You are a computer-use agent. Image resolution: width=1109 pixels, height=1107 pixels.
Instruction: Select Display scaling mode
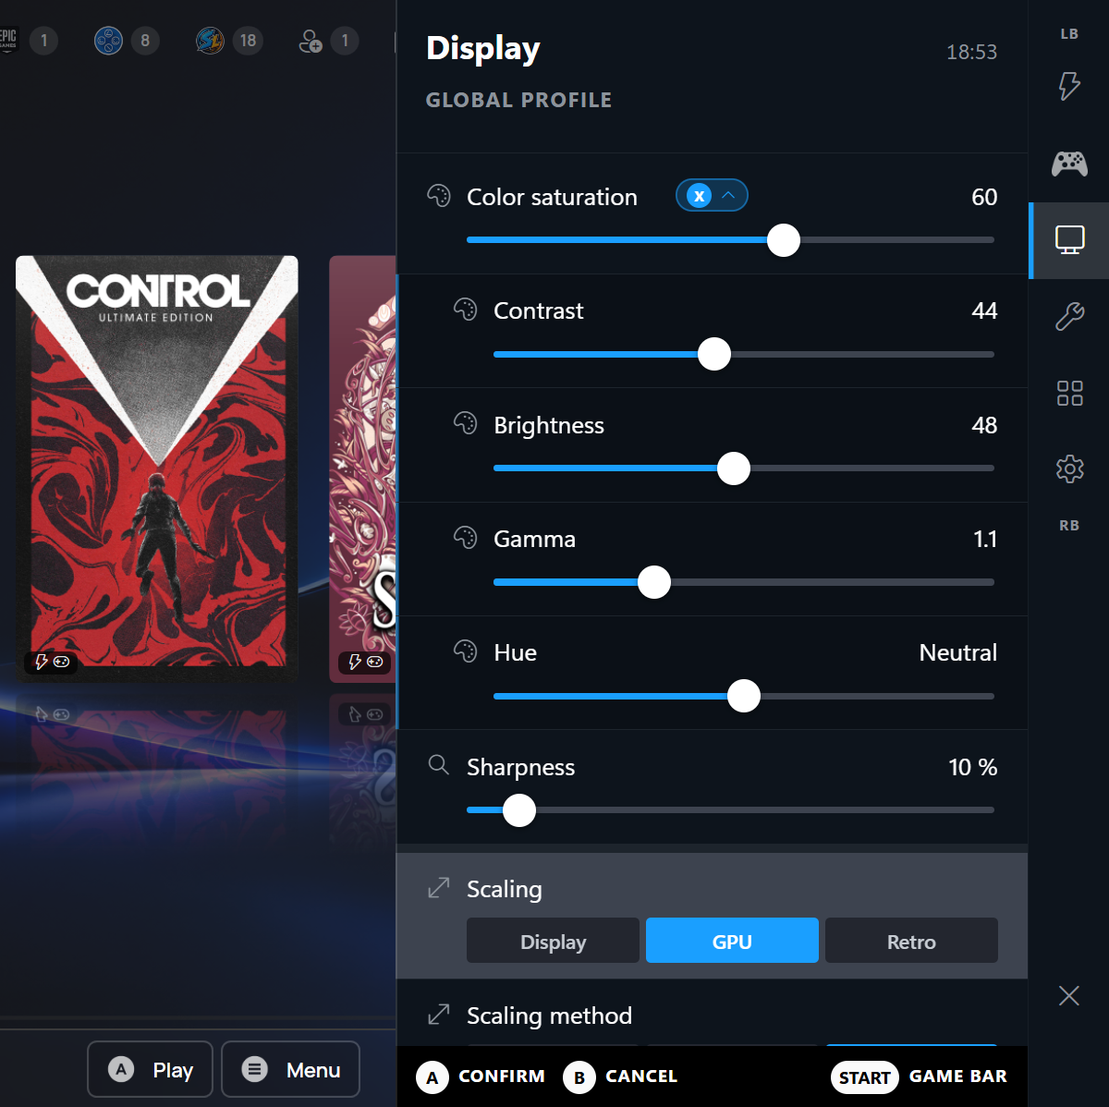point(553,941)
